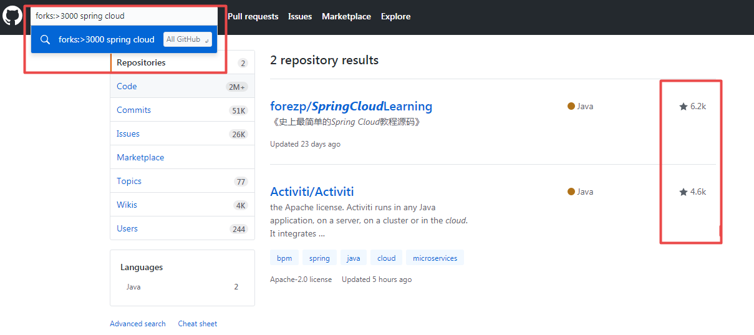Select the Repositories results category
The height and width of the screenshot is (335, 754).
point(182,62)
